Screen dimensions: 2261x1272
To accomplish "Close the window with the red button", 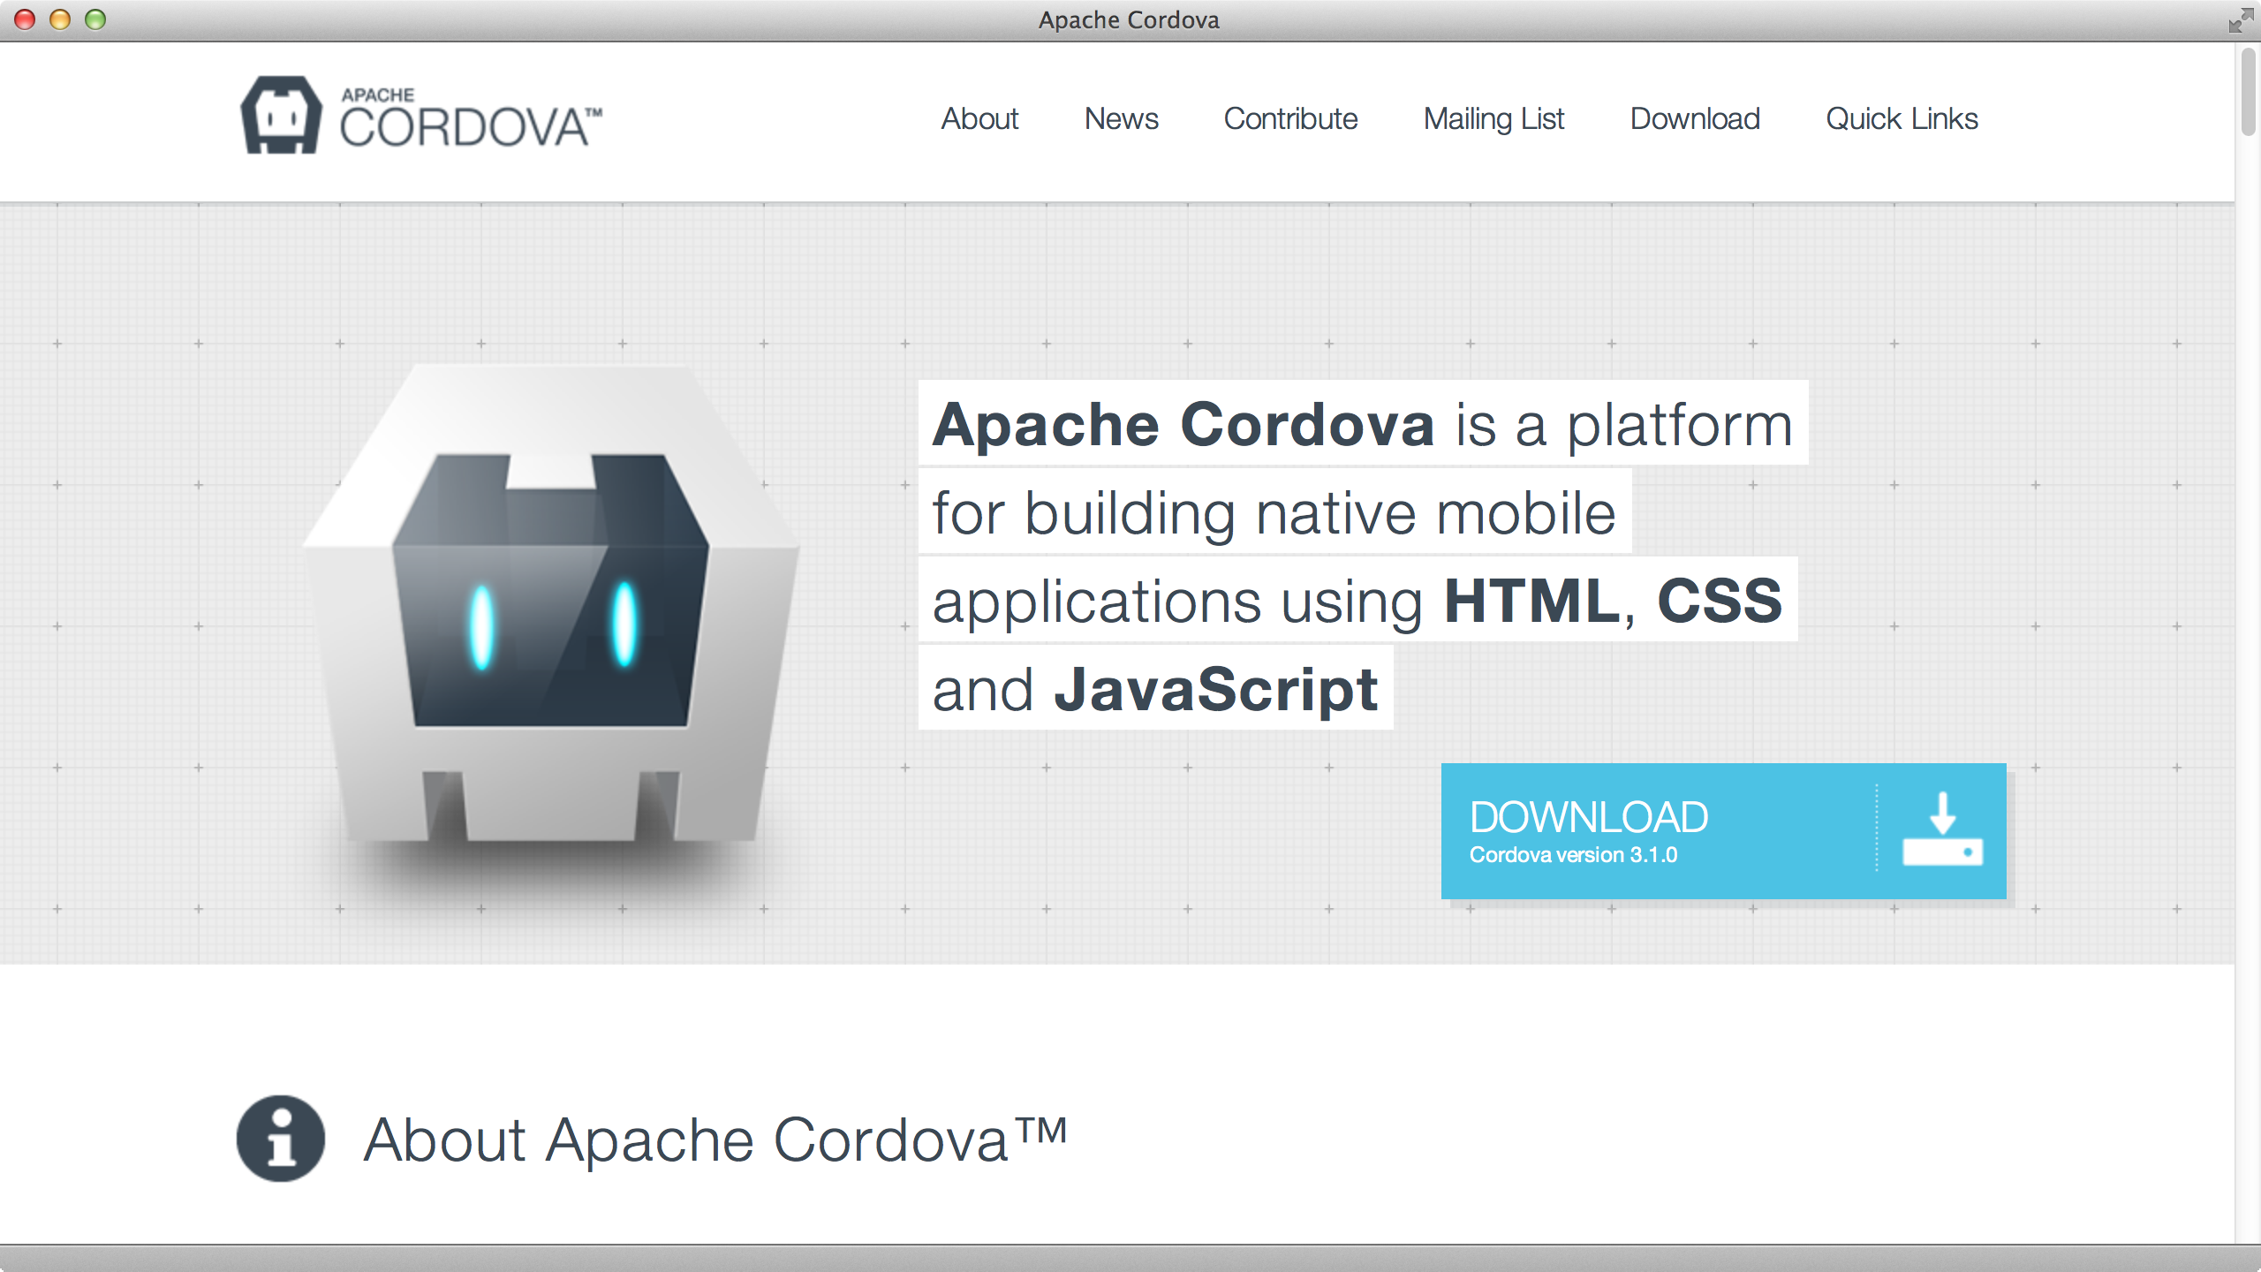I will [x=25, y=19].
